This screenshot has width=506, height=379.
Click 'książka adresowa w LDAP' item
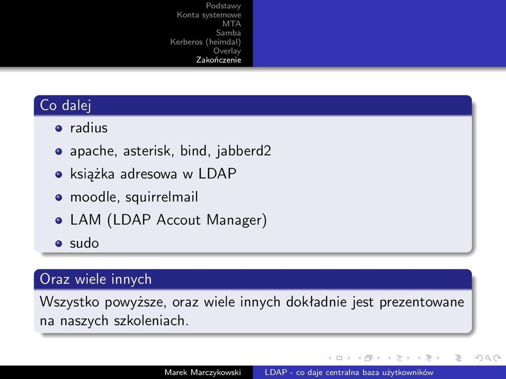[153, 174]
